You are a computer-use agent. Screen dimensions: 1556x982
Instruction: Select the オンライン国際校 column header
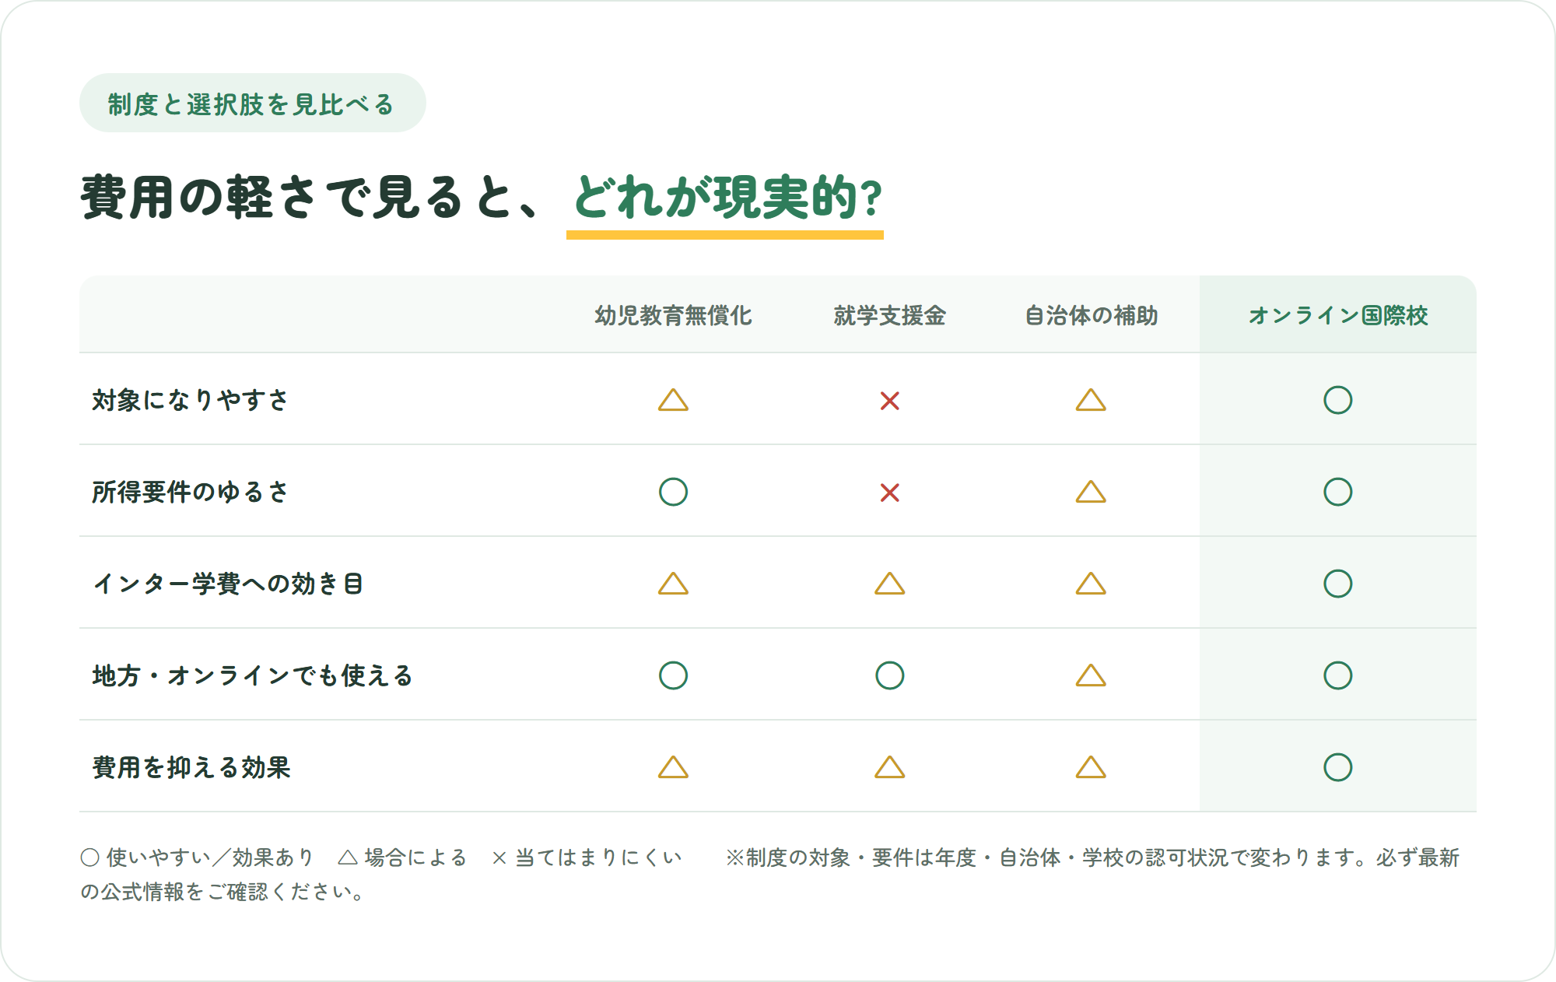[x=1338, y=315]
